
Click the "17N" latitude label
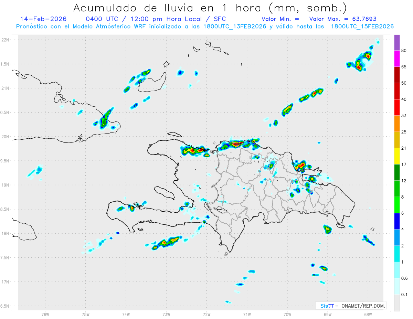tap(5, 282)
